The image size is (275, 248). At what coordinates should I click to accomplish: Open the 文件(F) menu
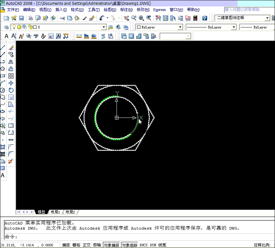[x=13, y=10]
